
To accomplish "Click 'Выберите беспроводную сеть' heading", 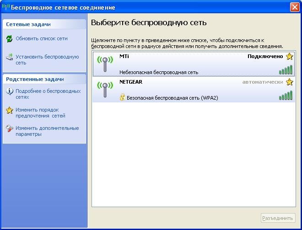I will pyautogui.click(x=149, y=22).
